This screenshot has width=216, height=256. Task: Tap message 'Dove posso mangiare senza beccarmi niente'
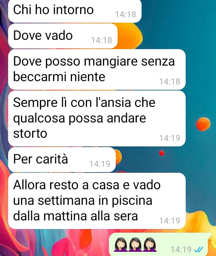click(97, 69)
